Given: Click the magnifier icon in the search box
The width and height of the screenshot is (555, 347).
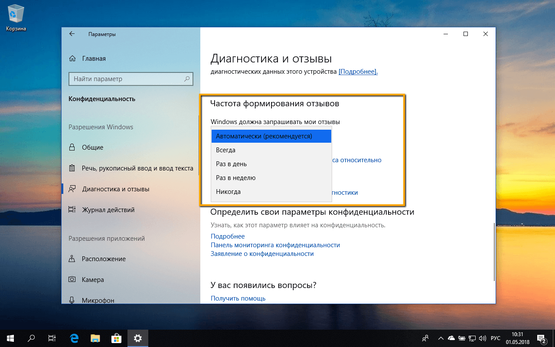Looking at the screenshot, I should pyautogui.click(x=187, y=79).
